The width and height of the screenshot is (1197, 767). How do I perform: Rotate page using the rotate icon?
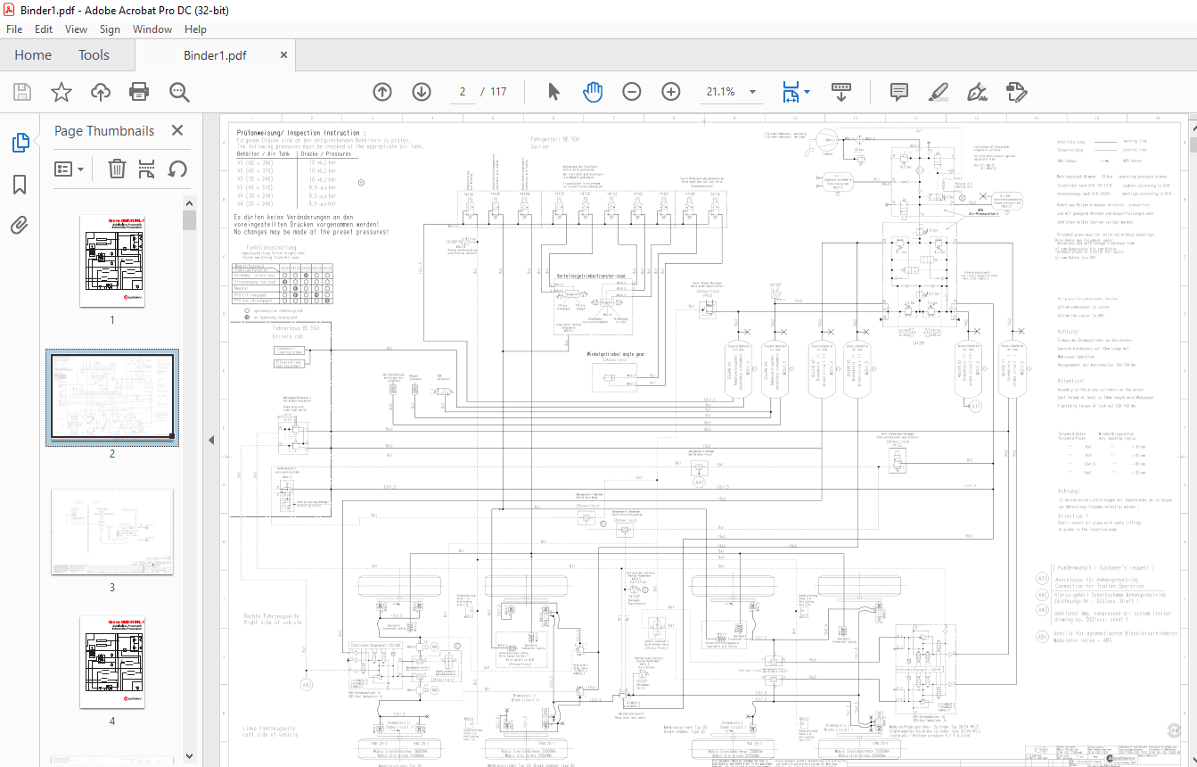click(177, 169)
